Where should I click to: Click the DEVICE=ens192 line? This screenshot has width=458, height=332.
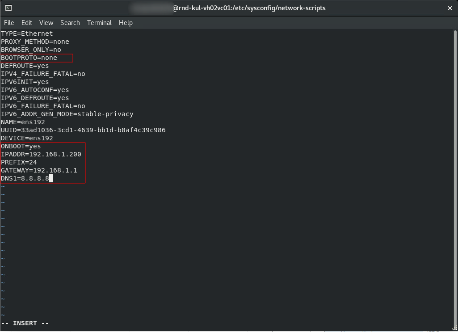[x=26, y=138]
